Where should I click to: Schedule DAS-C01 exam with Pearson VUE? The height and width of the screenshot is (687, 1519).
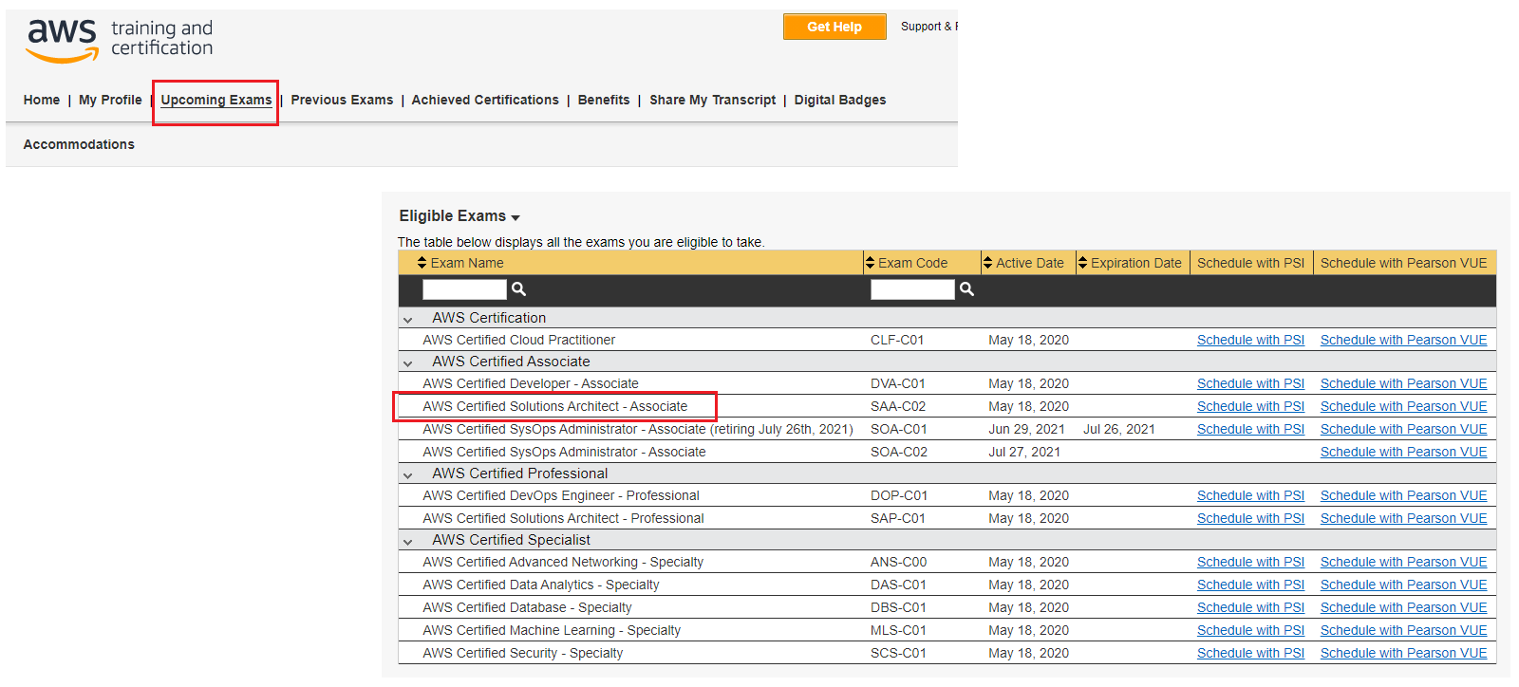click(x=1403, y=585)
